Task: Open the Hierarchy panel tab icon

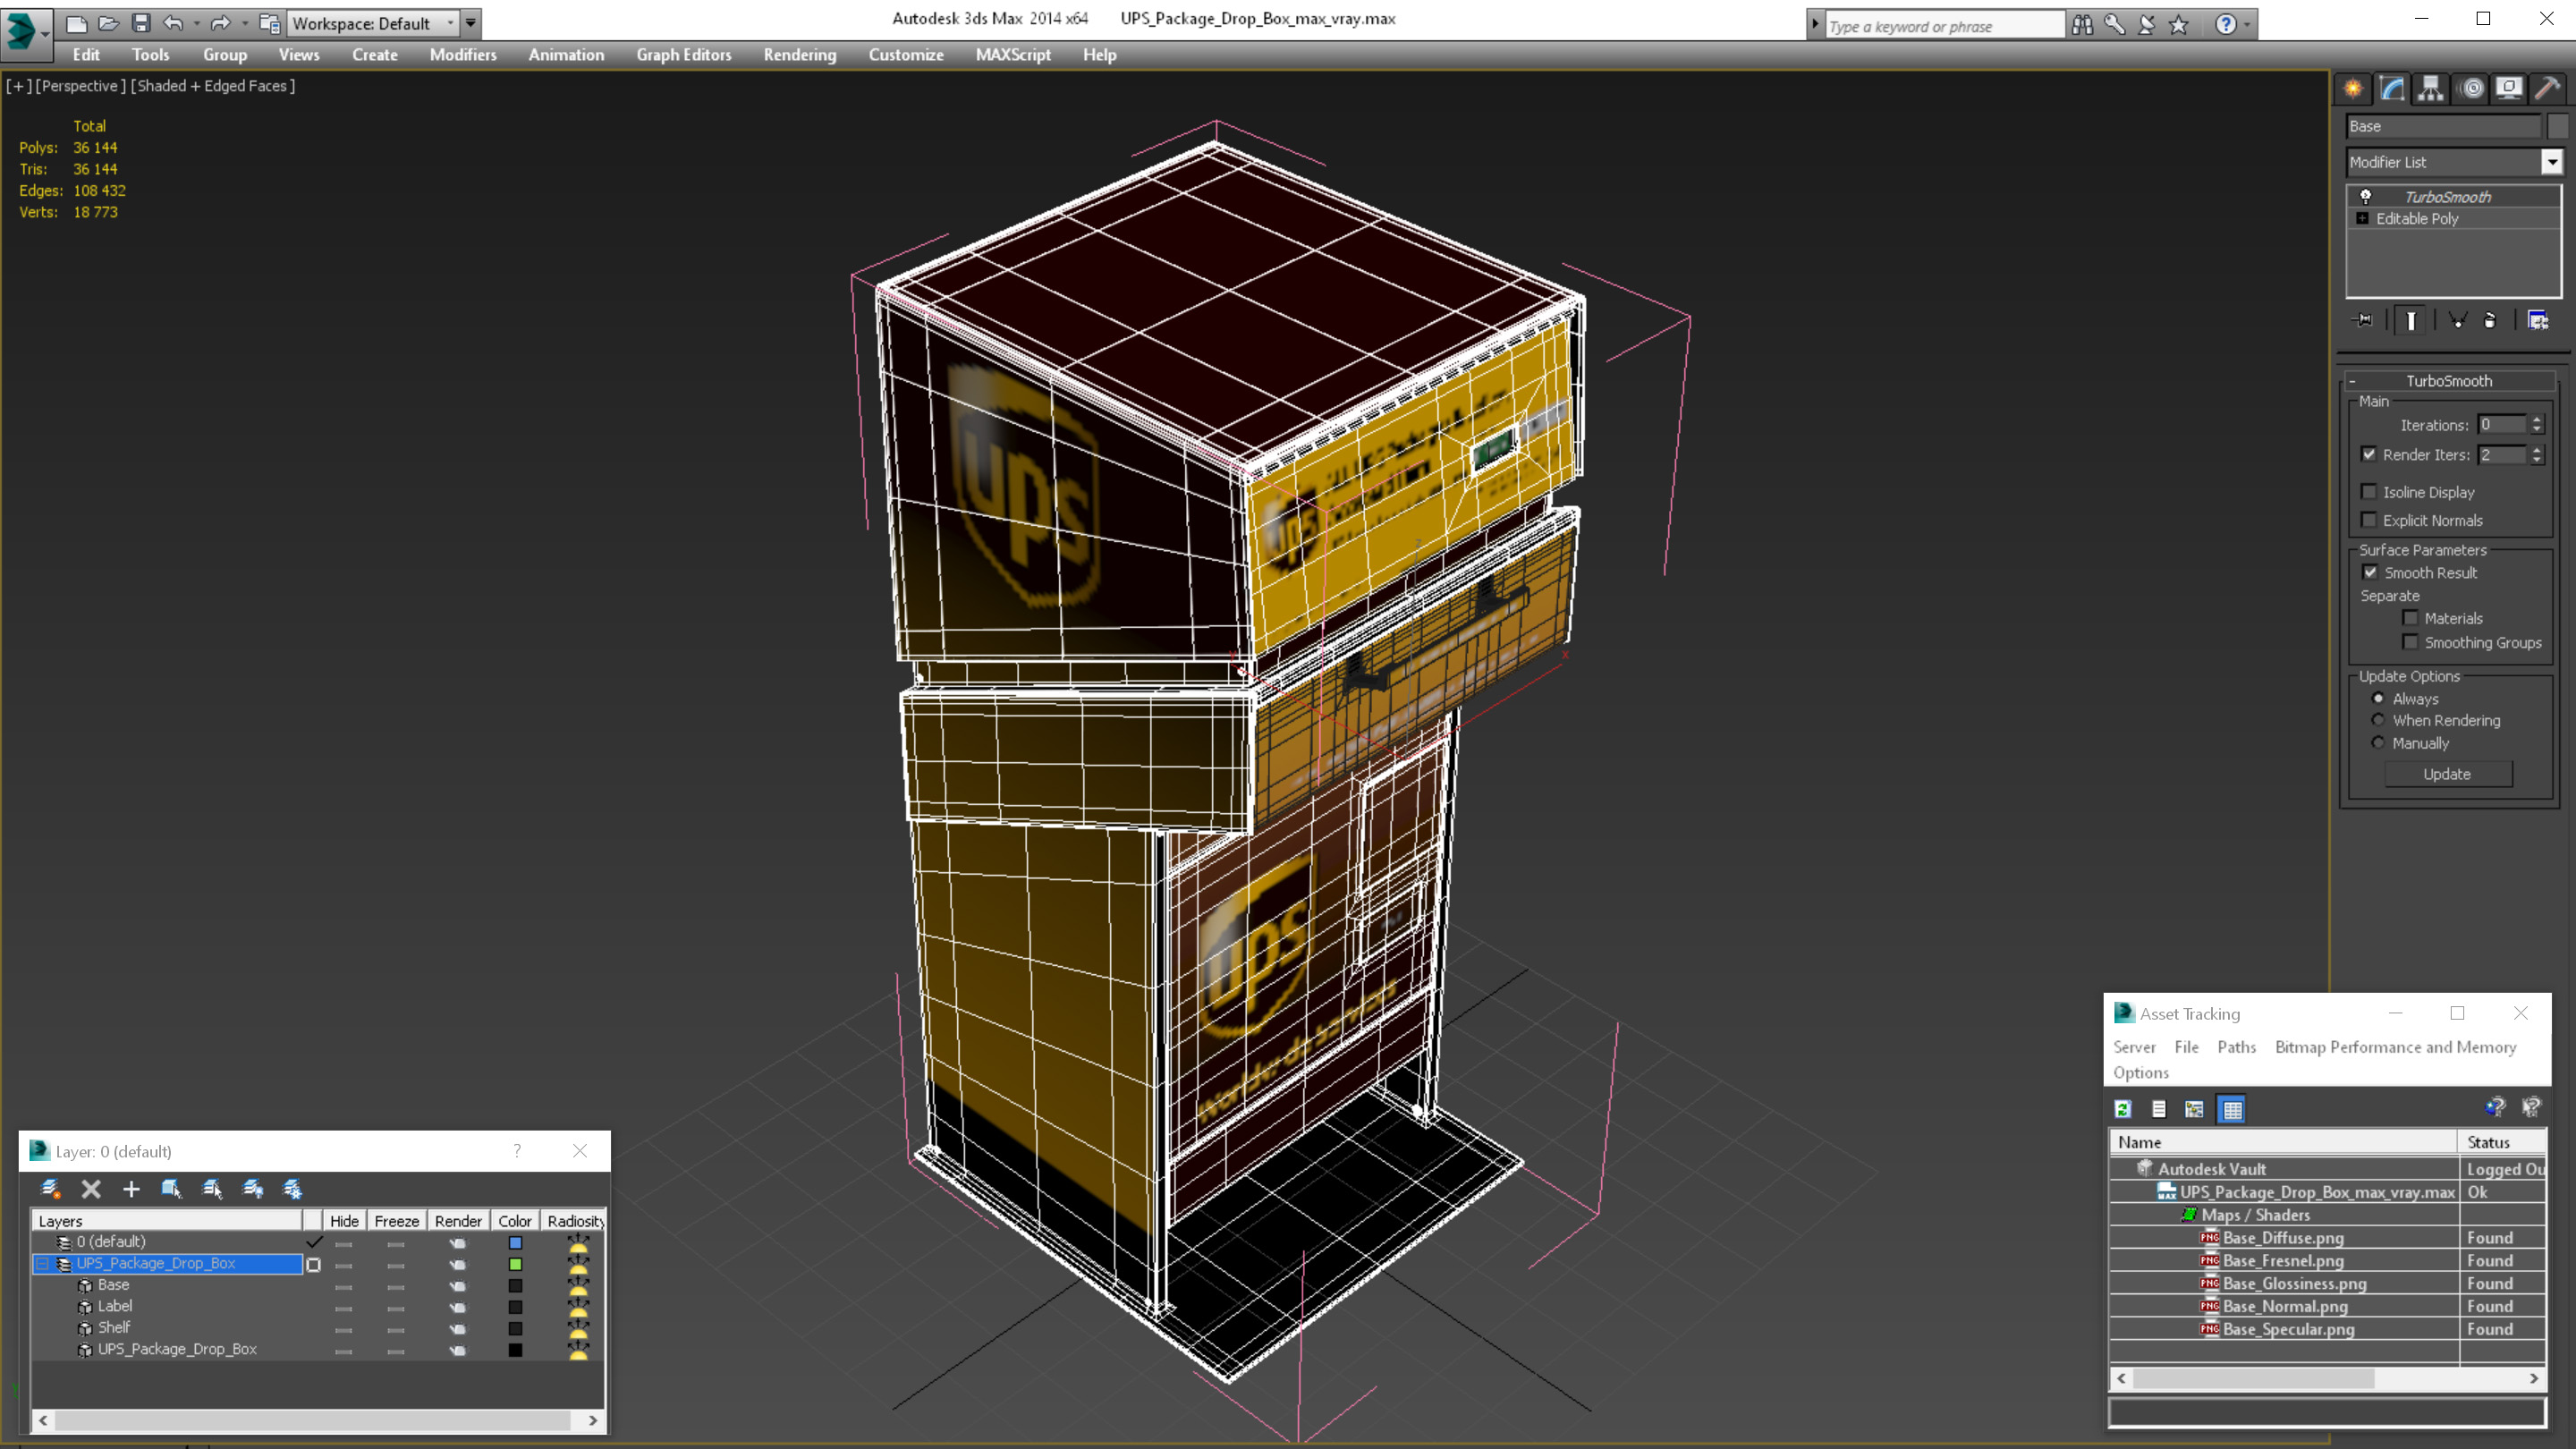Action: pos(2431,89)
